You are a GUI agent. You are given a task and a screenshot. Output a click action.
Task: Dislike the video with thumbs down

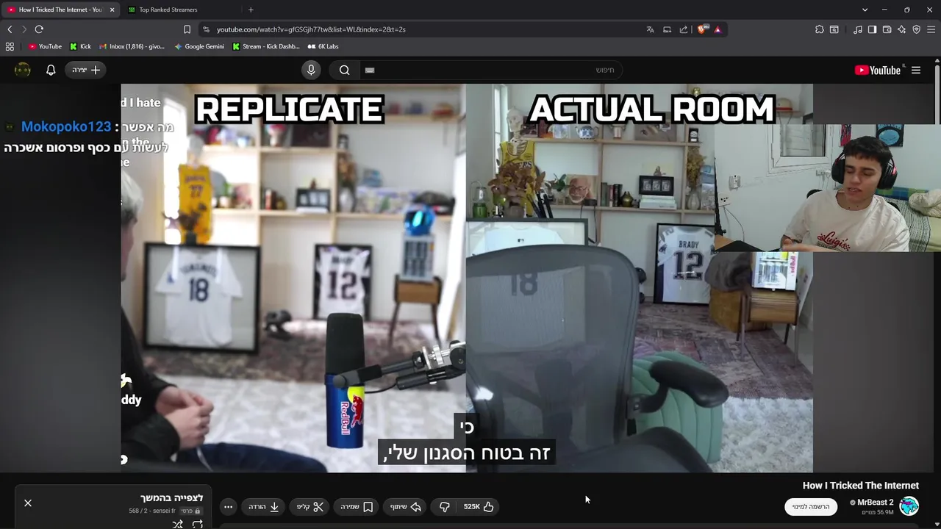tap(444, 506)
